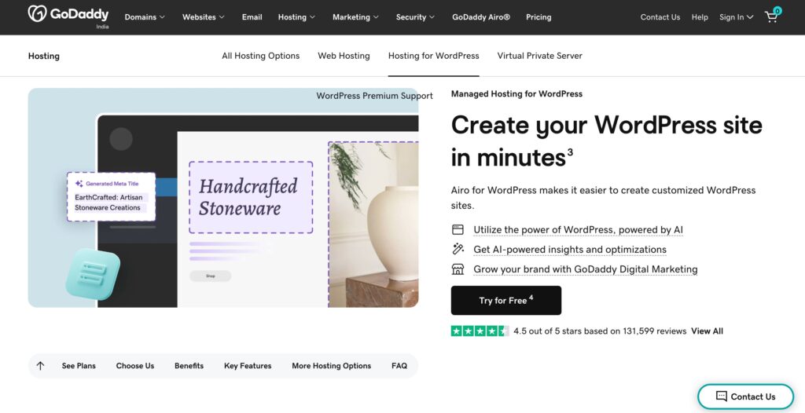Select the Web Hosting tab
The image size is (805, 413).
(344, 56)
